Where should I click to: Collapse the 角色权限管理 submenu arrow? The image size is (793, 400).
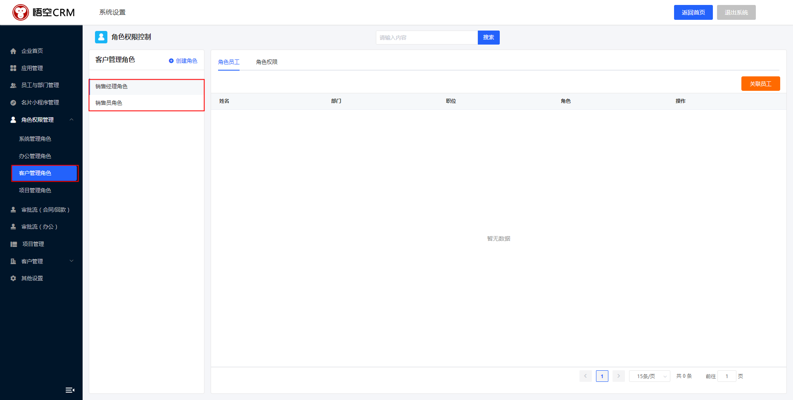click(71, 120)
